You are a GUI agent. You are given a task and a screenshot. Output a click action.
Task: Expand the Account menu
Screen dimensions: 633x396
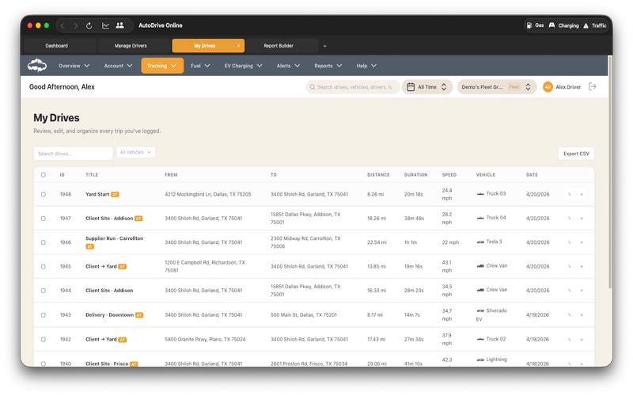tap(118, 66)
